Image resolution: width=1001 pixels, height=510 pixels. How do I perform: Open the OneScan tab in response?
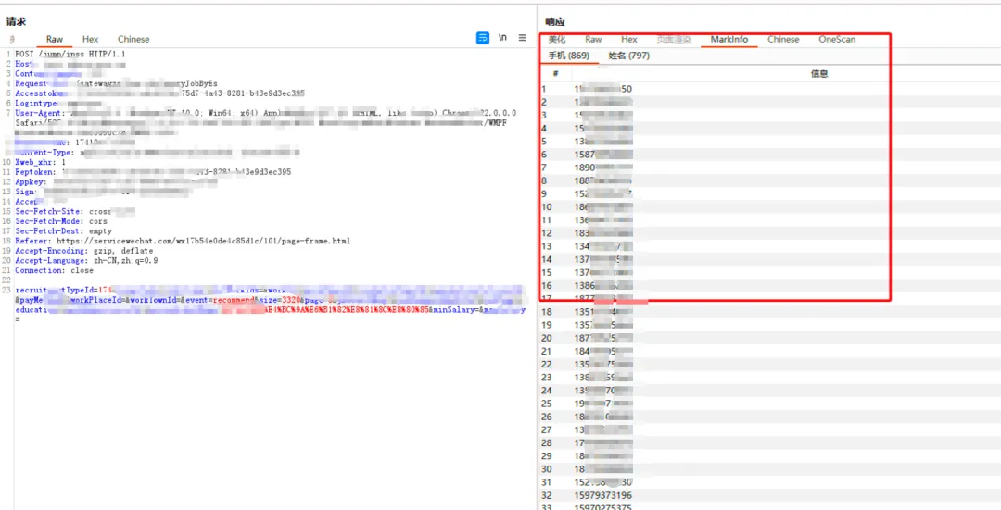point(837,40)
